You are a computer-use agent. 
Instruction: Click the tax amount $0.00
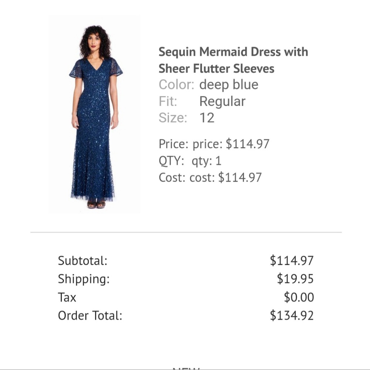coord(299,297)
